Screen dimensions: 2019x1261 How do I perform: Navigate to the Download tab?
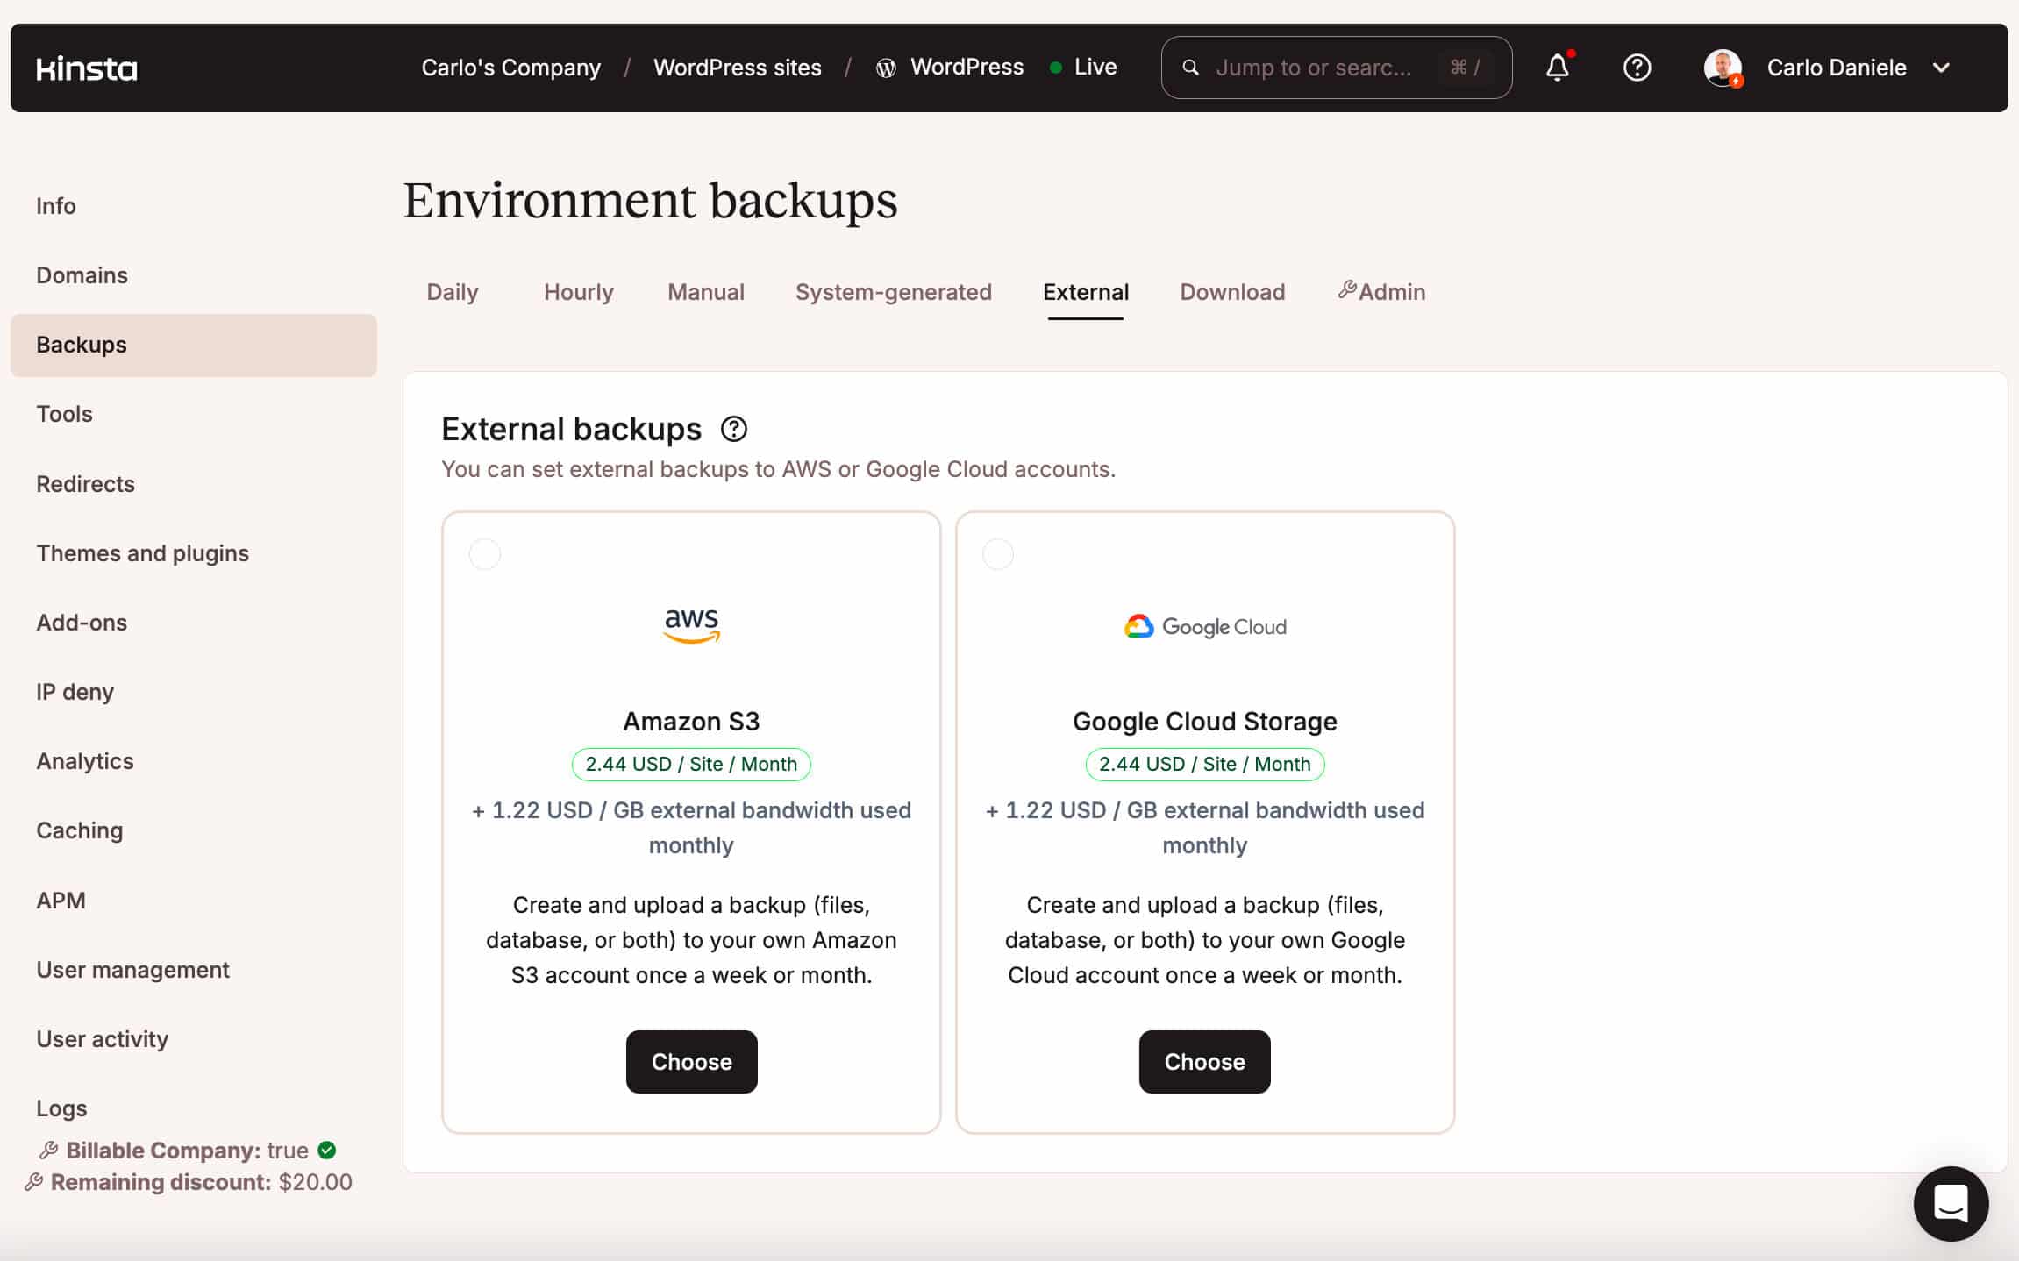point(1233,292)
